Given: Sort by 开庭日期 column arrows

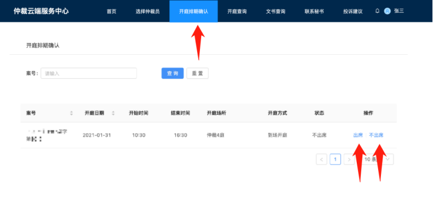Looking at the screenshot, I should [113, 113].
